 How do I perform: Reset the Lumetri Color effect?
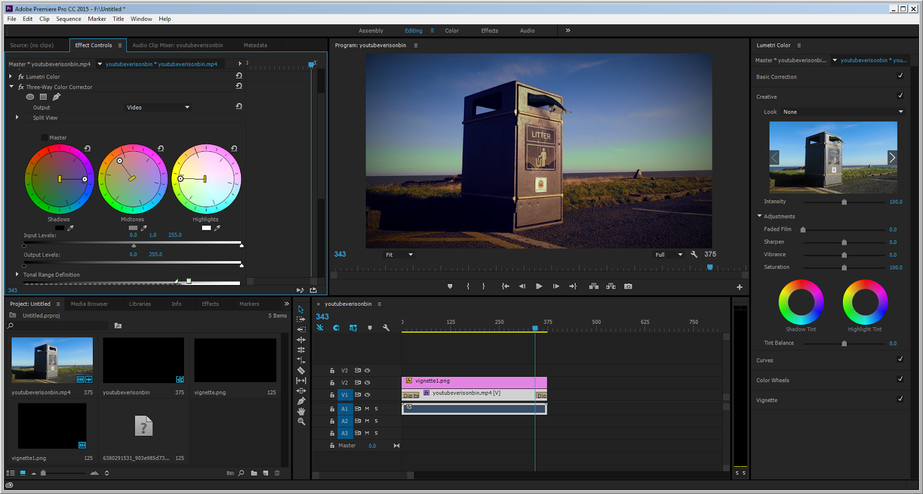pyautogui.click(x=239, y=76)
